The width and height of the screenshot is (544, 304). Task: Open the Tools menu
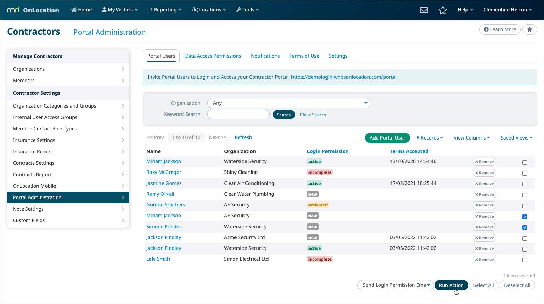tap(248, 10)
